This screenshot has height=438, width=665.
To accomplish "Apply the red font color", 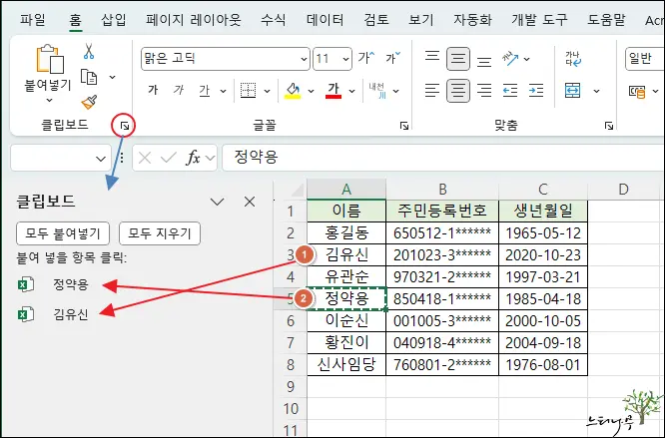I will point(333,90).
